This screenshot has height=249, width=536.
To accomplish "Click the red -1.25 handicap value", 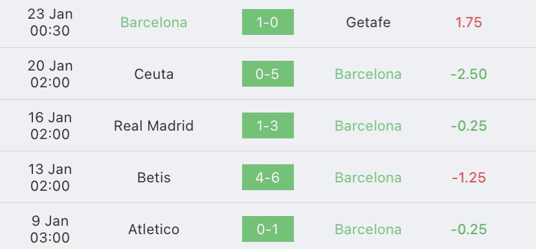I will pyautogui.click(x=469, y=178).
